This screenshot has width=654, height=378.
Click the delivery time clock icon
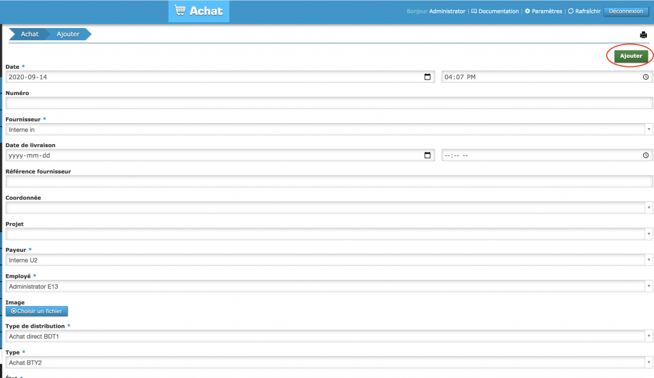click(646, 156)
